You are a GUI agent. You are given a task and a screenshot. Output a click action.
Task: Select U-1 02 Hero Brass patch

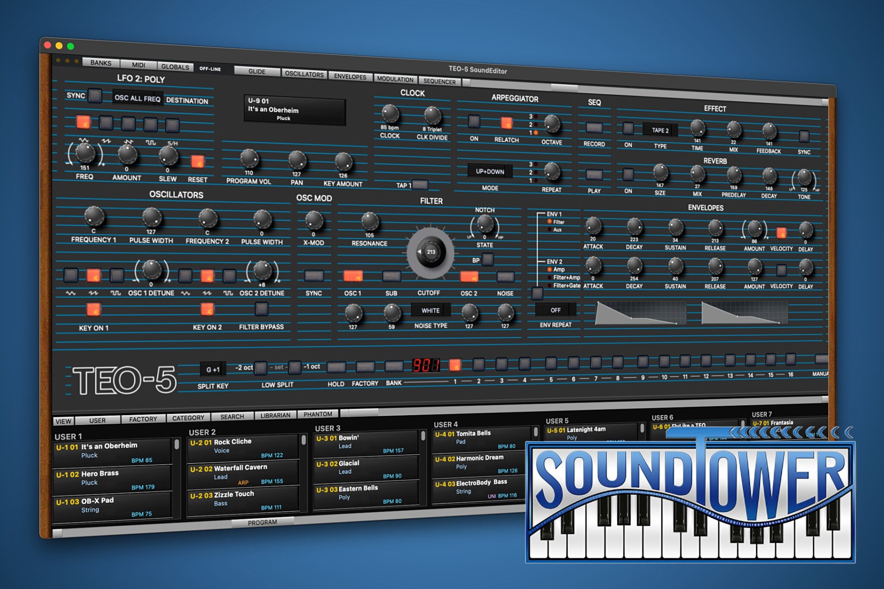tap(112, 480)
